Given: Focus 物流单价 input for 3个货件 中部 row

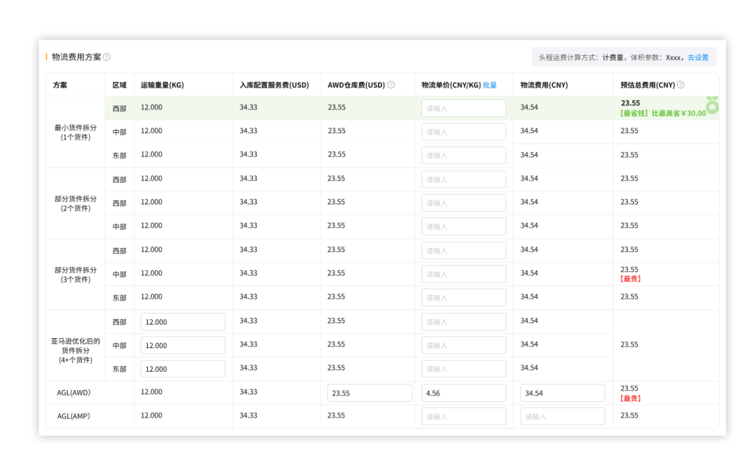Looking at the screenshot, I should [x=463, y=275].
